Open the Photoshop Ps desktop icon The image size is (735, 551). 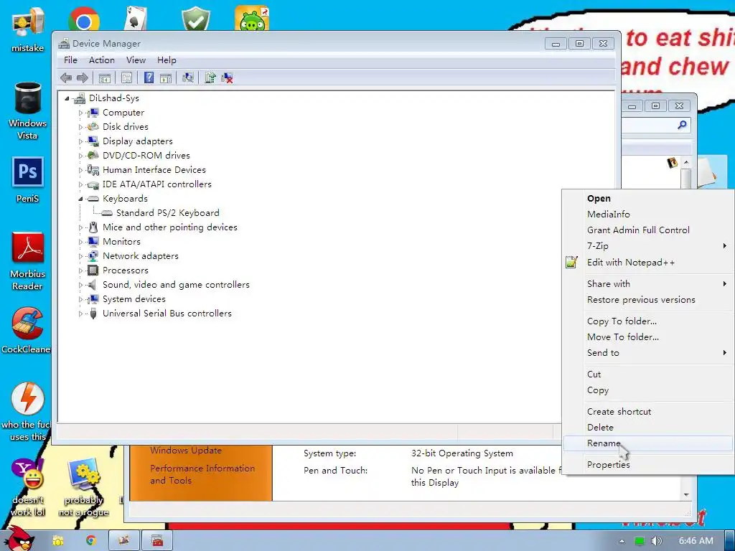(28, 180)
